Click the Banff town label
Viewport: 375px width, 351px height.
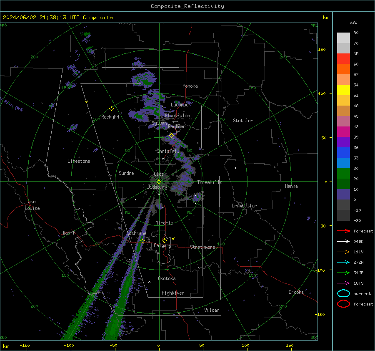tap(69, 232)
